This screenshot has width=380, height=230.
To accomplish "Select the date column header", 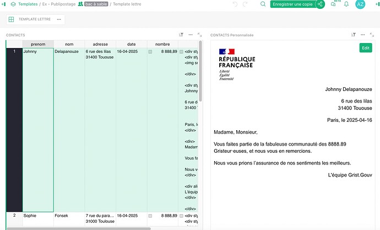I will point(132,44).
